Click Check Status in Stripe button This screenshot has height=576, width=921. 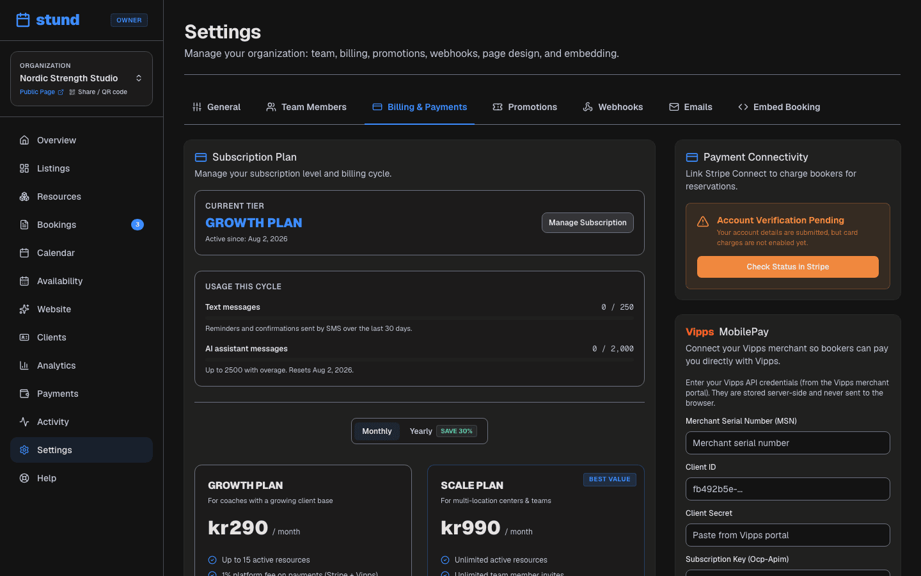[x=788, y=267]
